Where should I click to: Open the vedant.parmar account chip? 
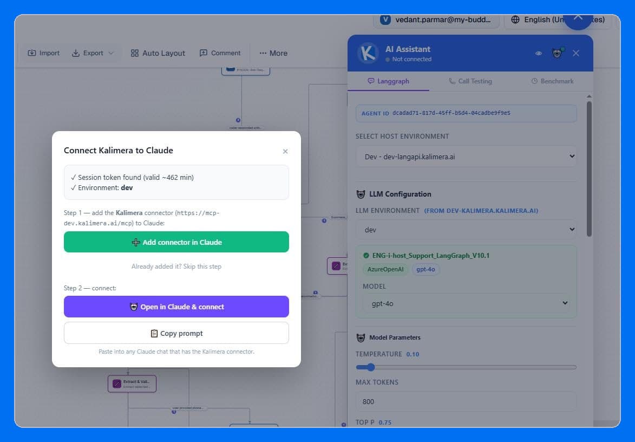(436, 20)
